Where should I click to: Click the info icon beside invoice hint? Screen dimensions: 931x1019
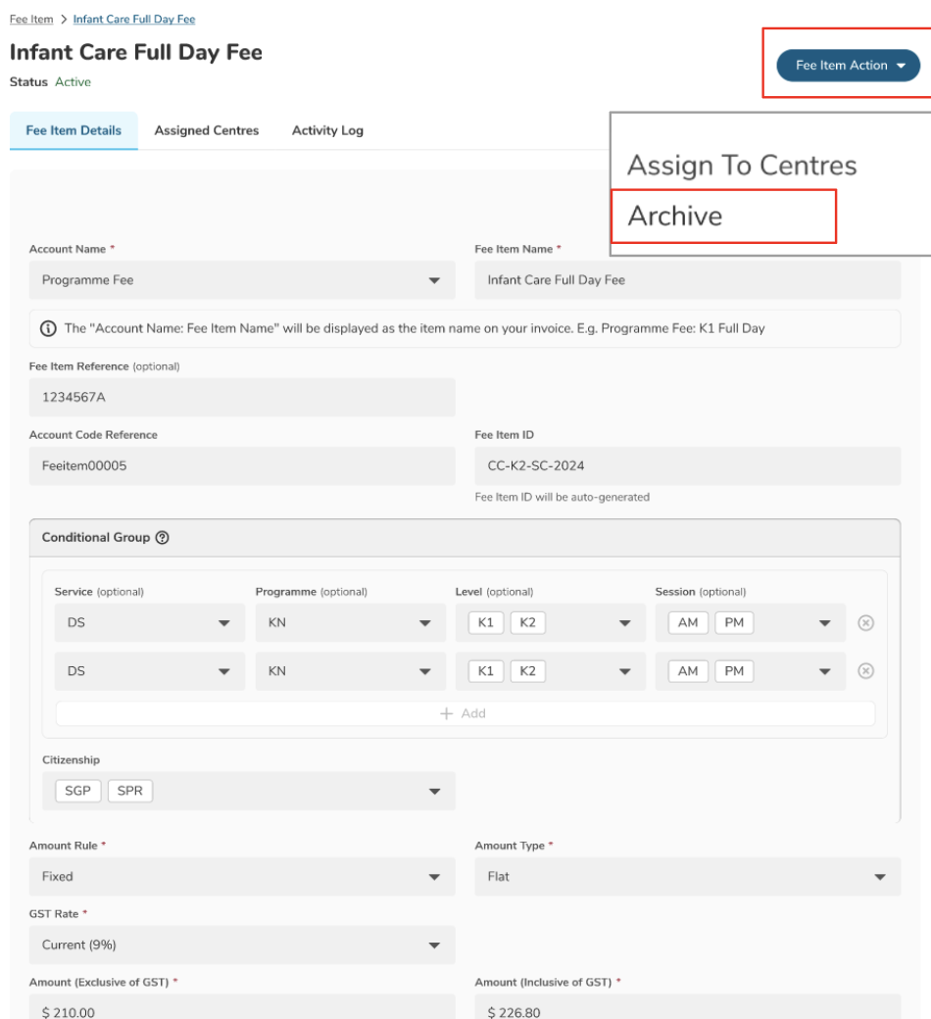click(48, 329)
